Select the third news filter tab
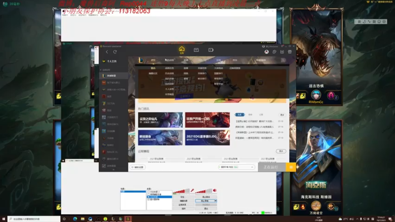395x222 pixels. point(261,115)
